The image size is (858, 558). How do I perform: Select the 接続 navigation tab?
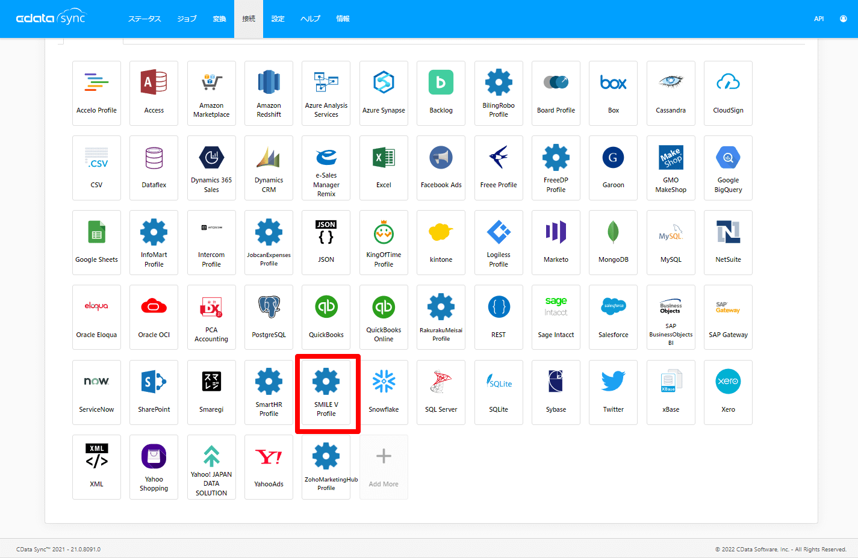(249, 19)
